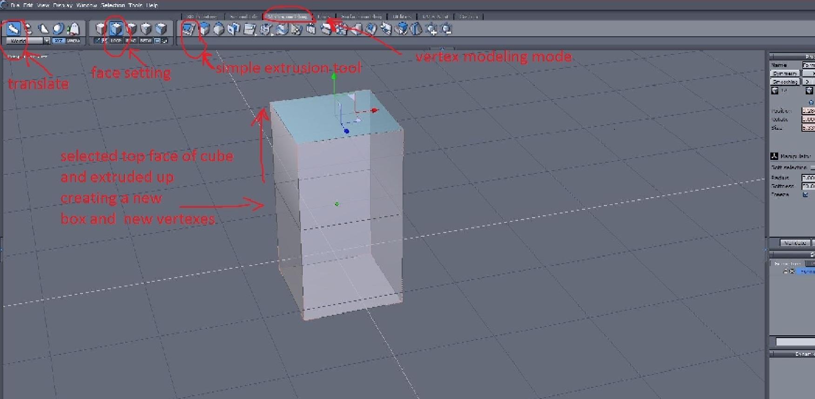Screen dimensions: 815x399
Task: Select the Rotate manipulator tool
Action: point(28,29)
